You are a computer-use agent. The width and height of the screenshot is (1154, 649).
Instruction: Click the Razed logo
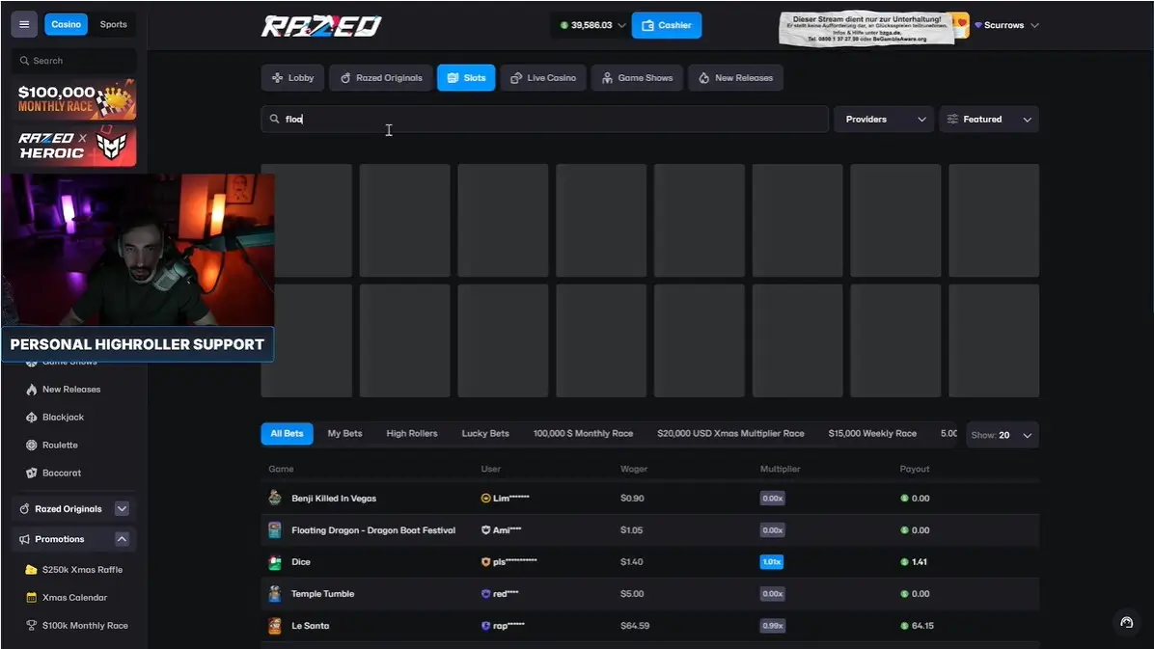coord(321,26)
